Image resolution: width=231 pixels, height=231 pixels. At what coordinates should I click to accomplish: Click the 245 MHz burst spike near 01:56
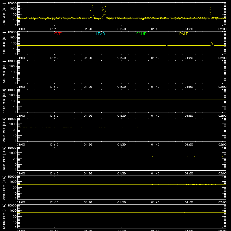point(210,13)
